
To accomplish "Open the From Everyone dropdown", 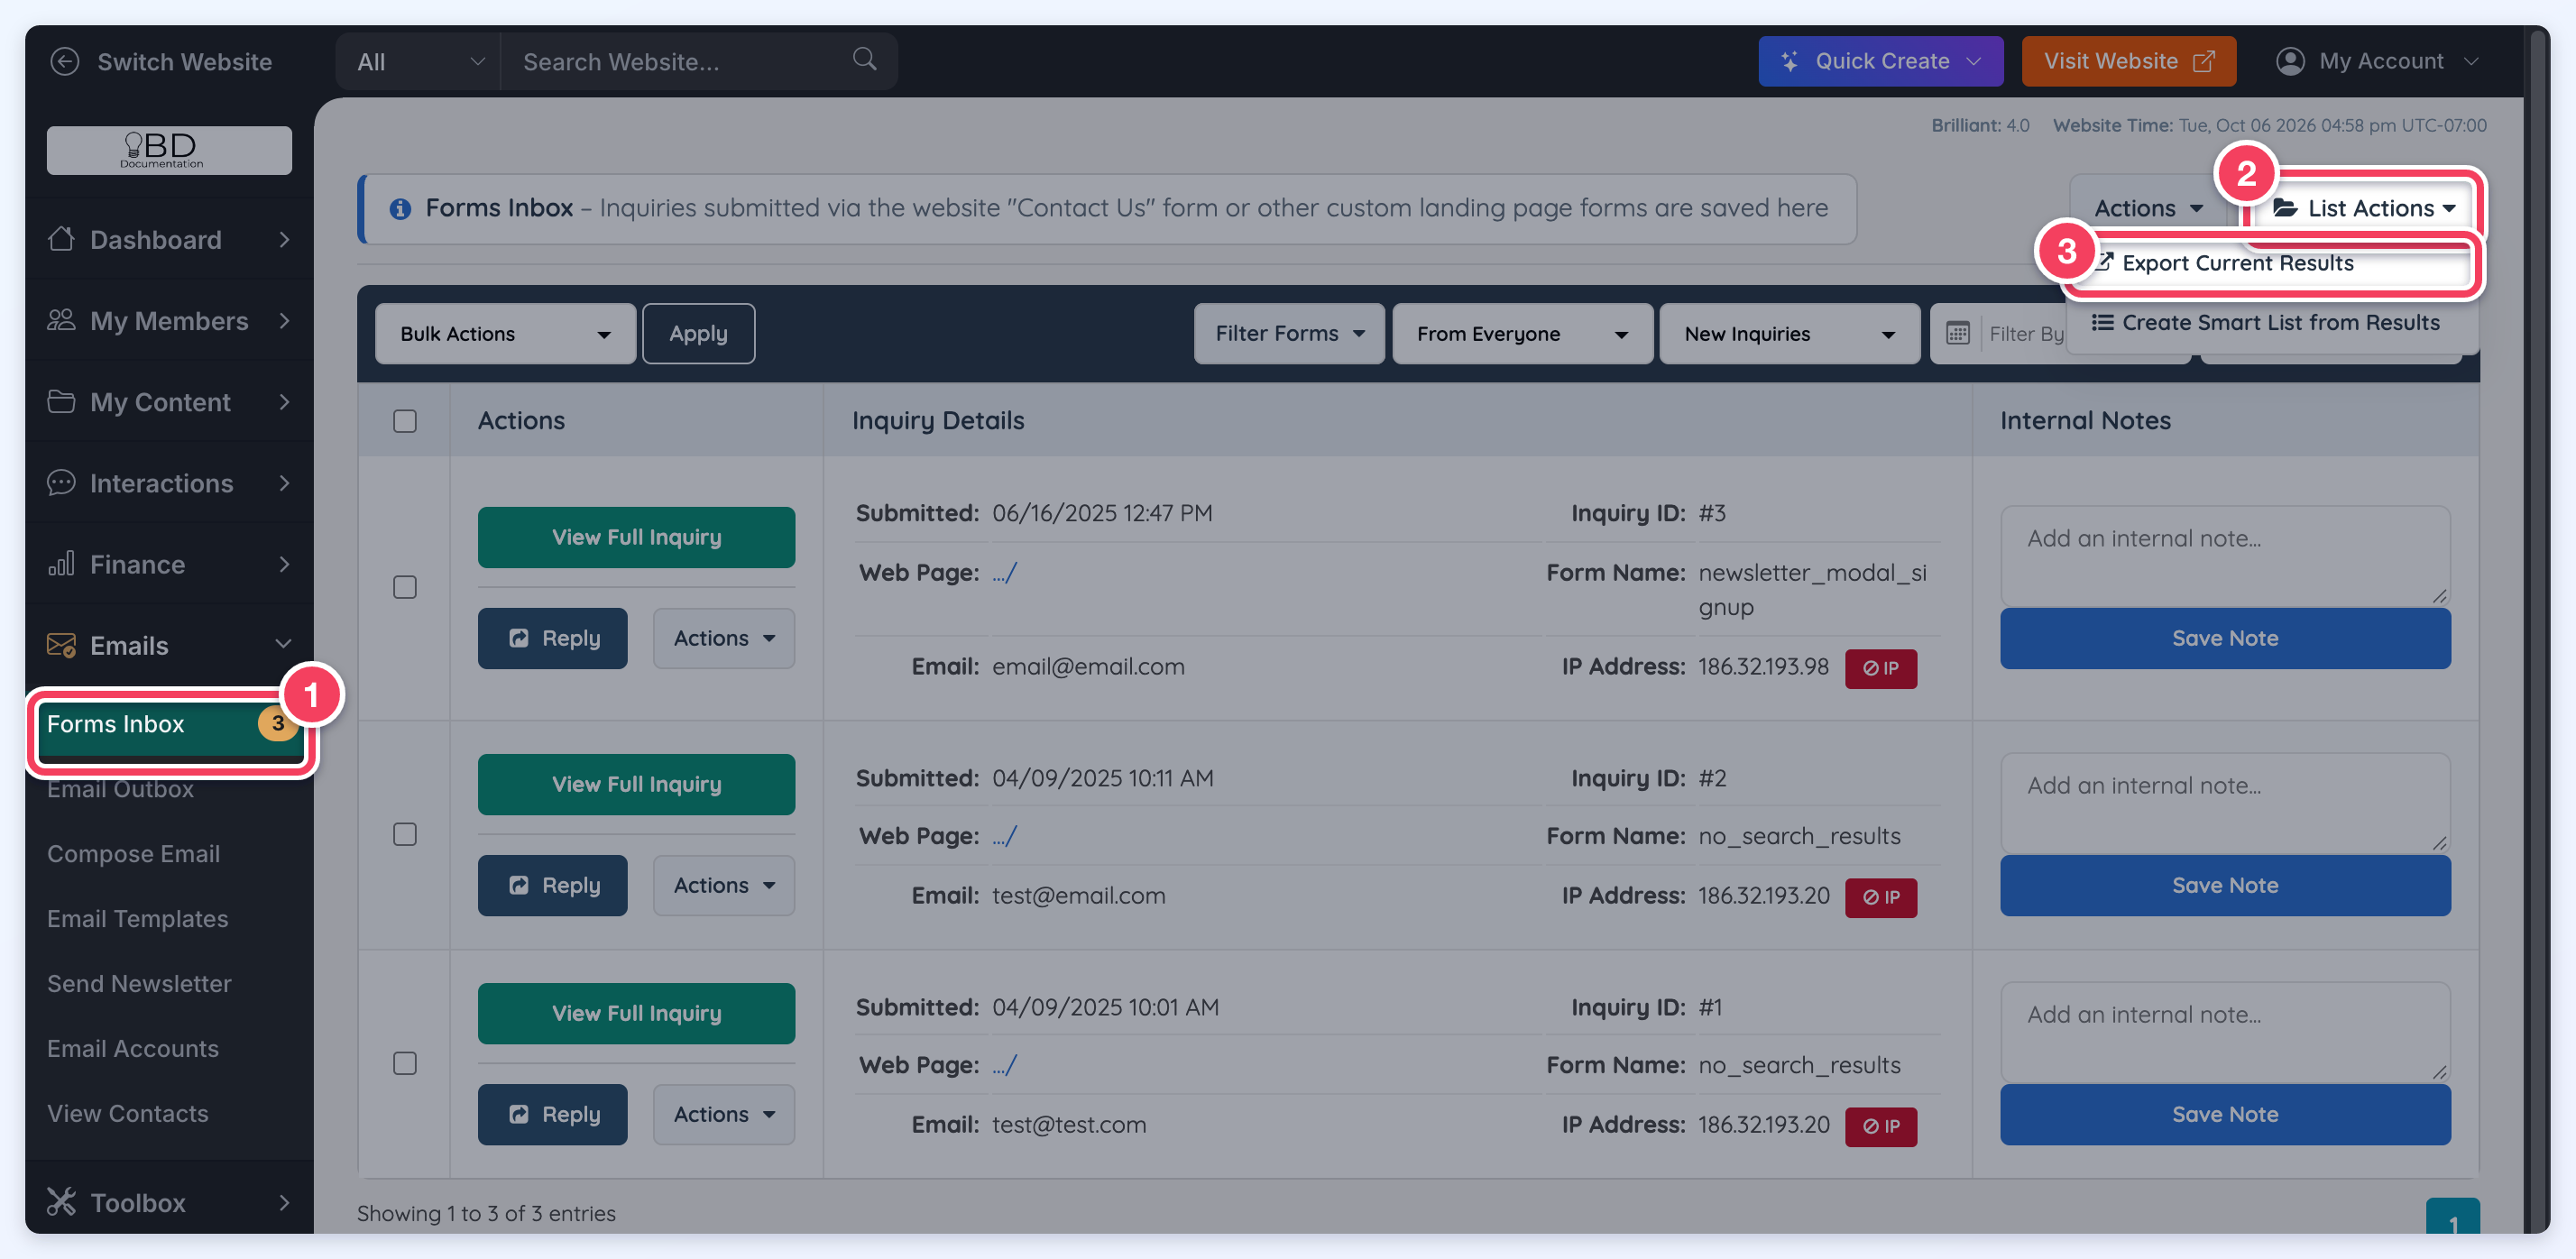I will pos(1522,333).
